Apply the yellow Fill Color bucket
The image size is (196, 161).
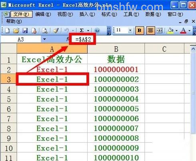[170, 31]
